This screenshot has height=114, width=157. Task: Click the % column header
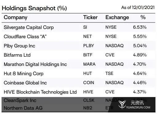click(143, 17)
